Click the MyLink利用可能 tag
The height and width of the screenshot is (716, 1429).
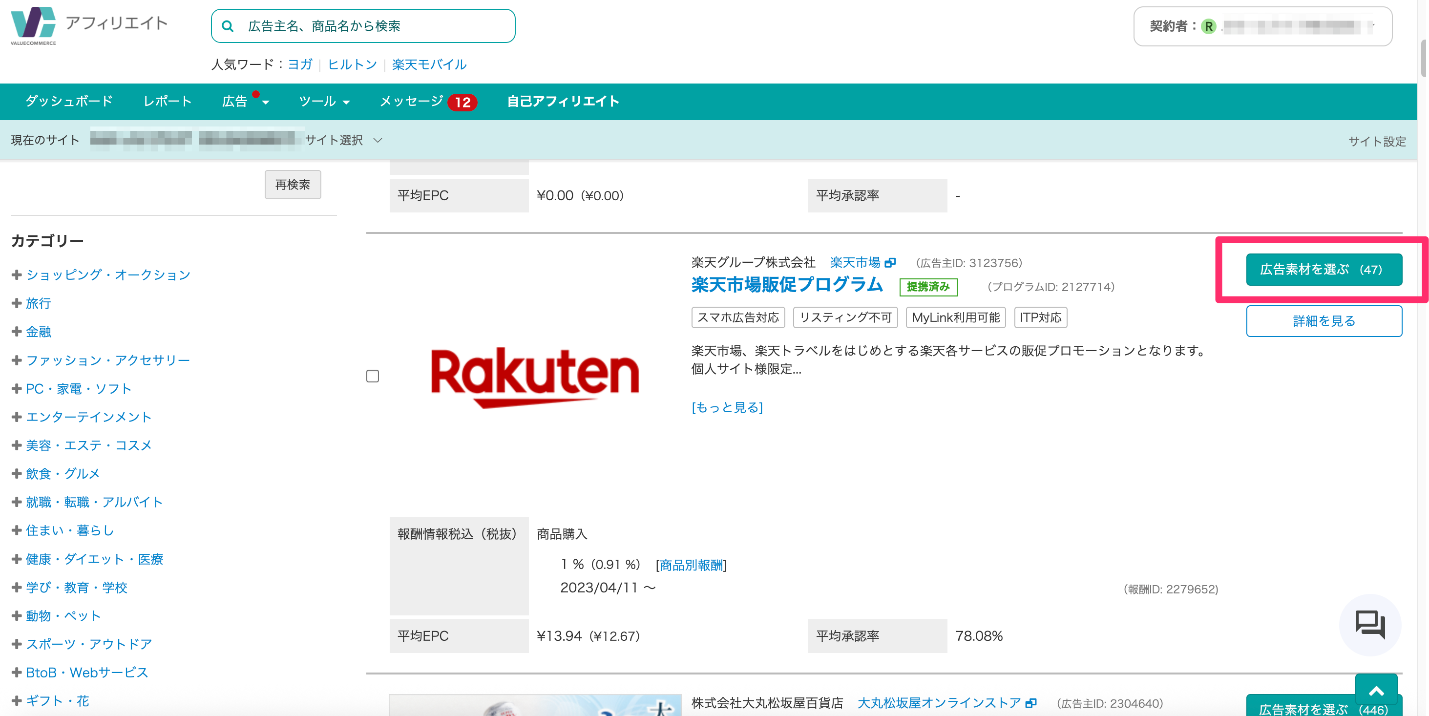pyautogui.click(x=955, y=317)
